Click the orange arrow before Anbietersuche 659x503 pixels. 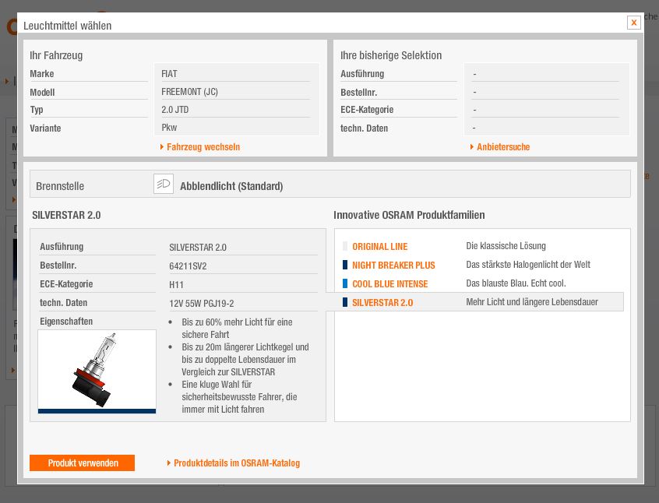point(472,147)
